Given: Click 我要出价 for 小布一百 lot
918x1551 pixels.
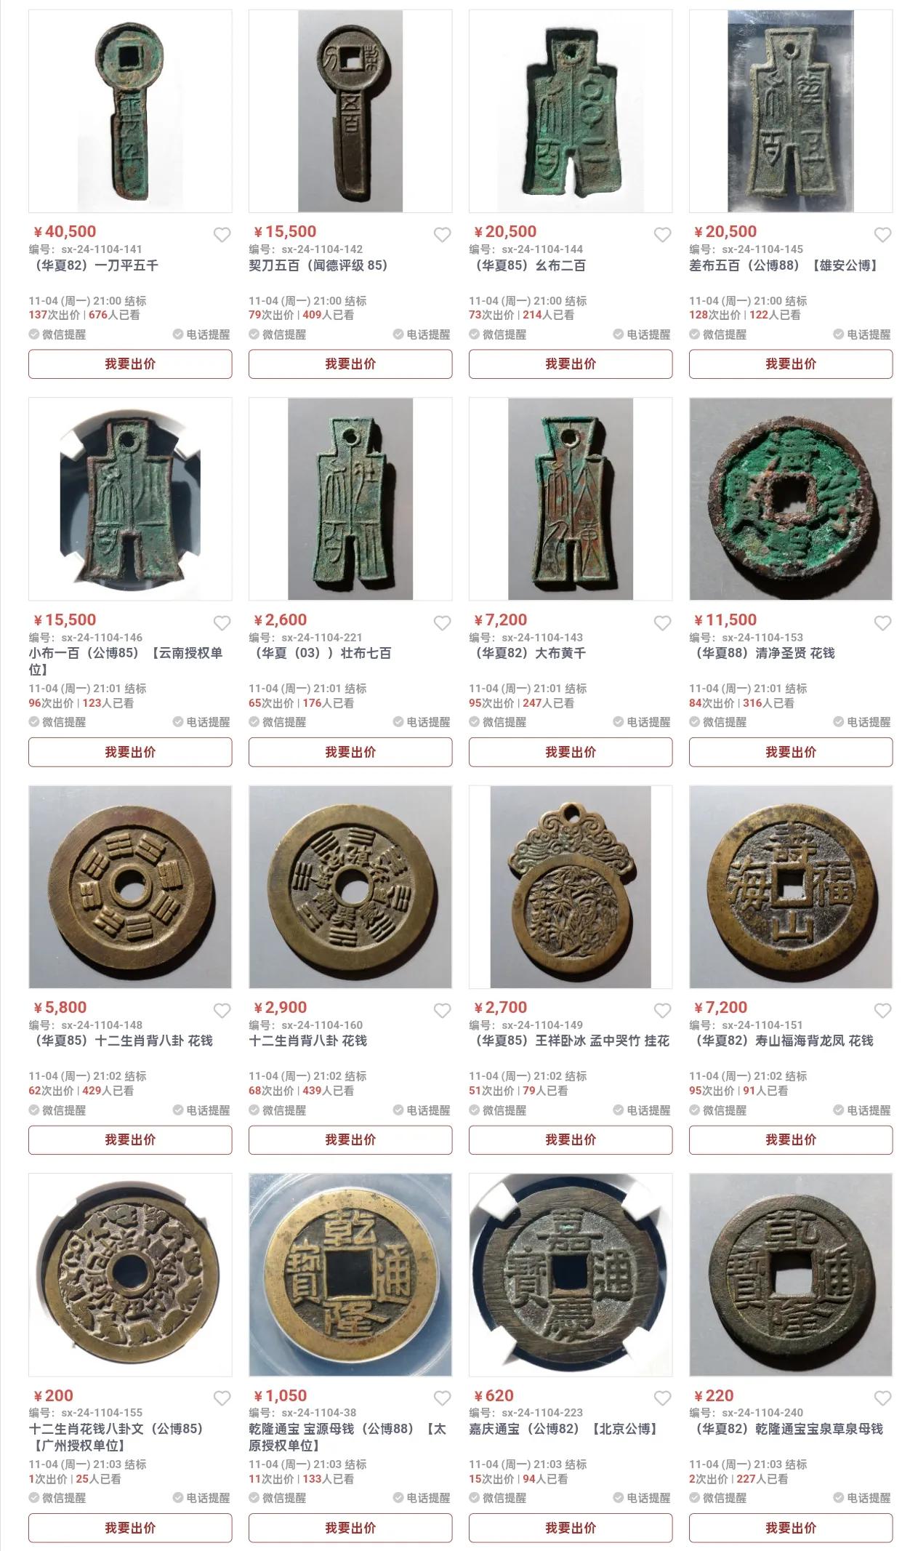Looking at the screenshot, I should 130,752.
